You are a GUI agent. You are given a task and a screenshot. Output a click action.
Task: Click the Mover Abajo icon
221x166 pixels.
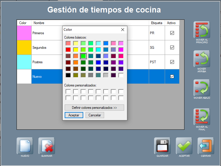click(202, 88)
